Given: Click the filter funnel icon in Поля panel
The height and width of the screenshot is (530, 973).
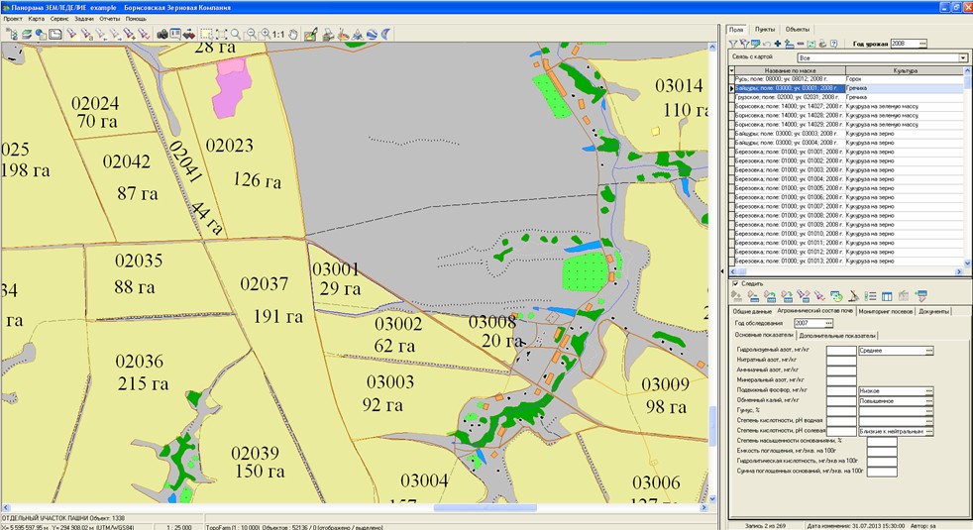Looking at the screenshot, I should 733,45.
